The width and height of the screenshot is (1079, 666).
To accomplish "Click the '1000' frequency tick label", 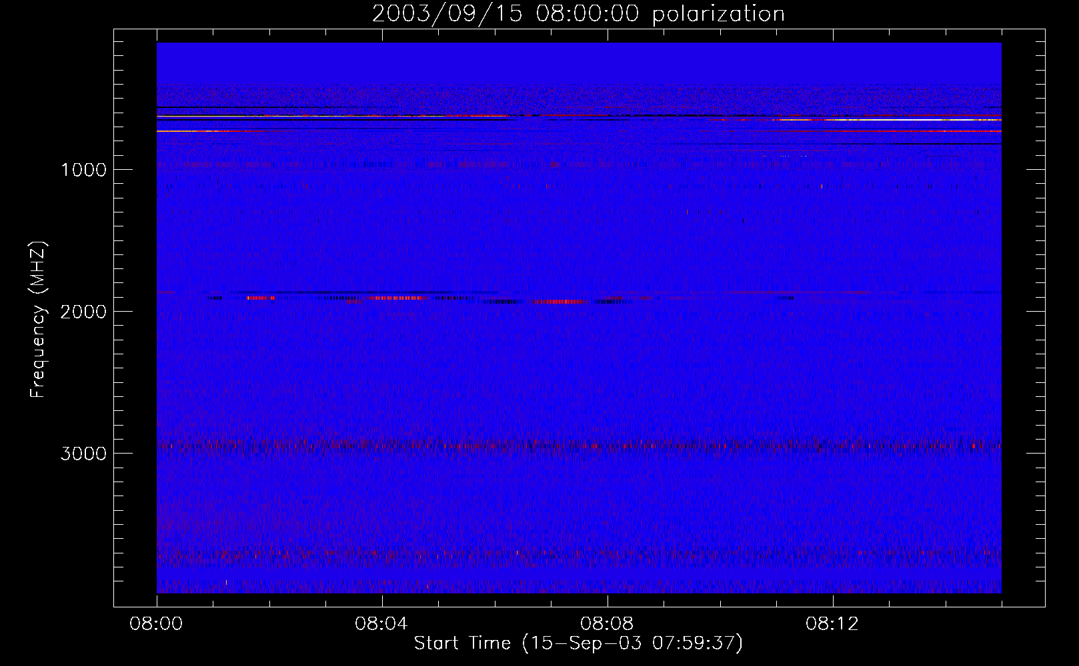I will tap(83, 170).
